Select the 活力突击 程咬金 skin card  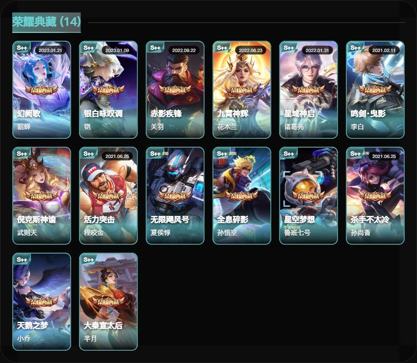pos(108,195)
